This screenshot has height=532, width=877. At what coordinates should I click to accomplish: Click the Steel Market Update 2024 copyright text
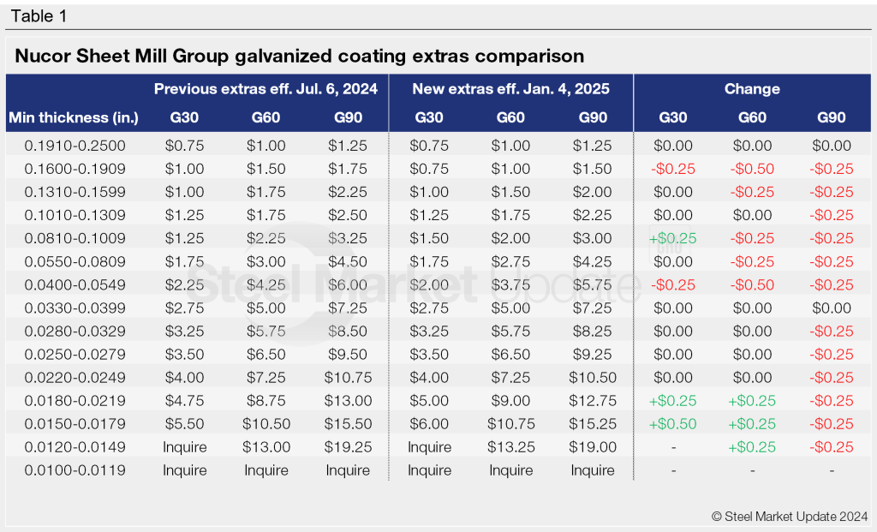coord(789,516)
